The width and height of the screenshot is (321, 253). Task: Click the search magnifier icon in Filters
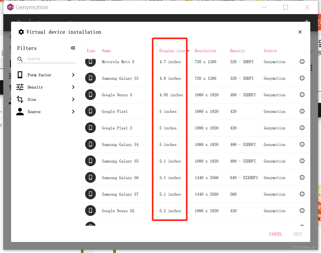[20, 59]
